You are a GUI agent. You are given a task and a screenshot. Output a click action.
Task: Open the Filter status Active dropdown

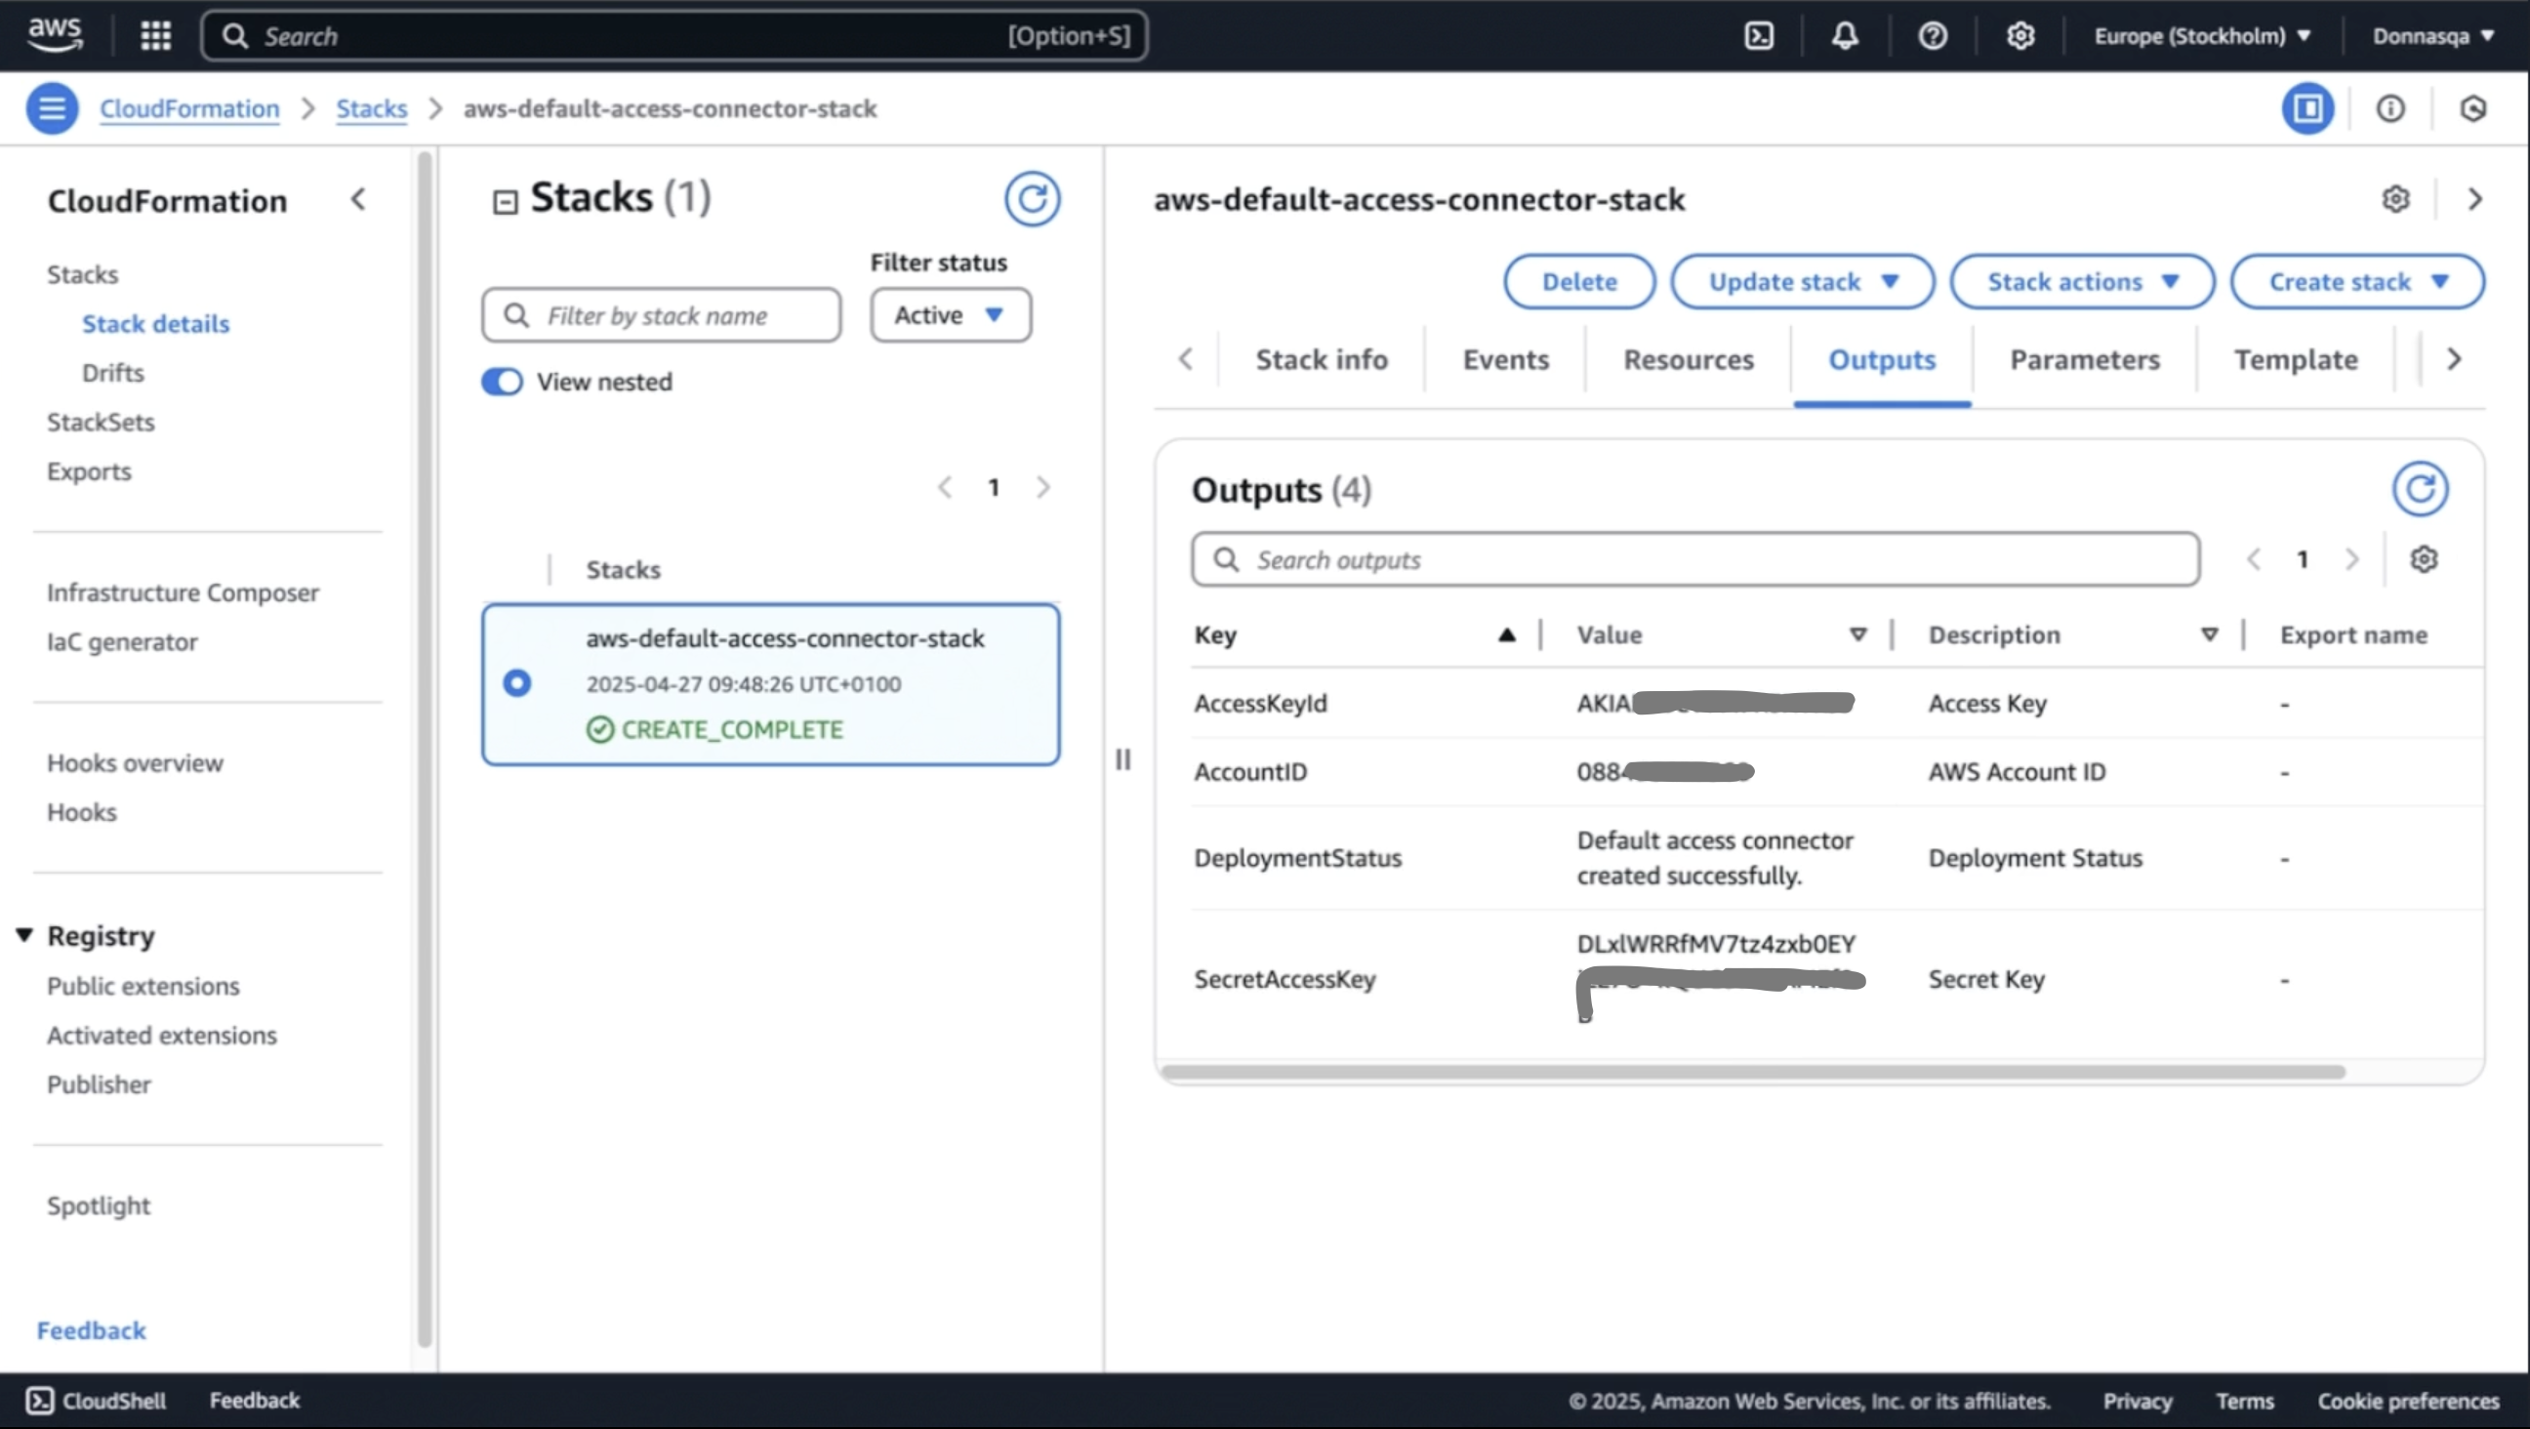tap(950, 315)
